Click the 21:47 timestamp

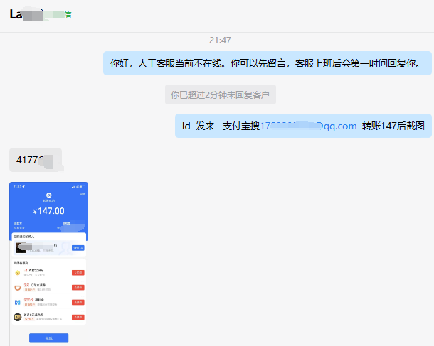tap(220, 40)
